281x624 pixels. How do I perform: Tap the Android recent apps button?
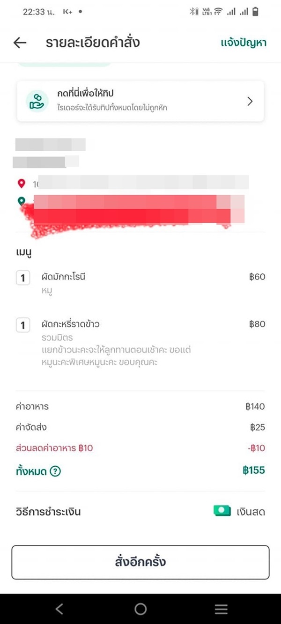[221, 609]
